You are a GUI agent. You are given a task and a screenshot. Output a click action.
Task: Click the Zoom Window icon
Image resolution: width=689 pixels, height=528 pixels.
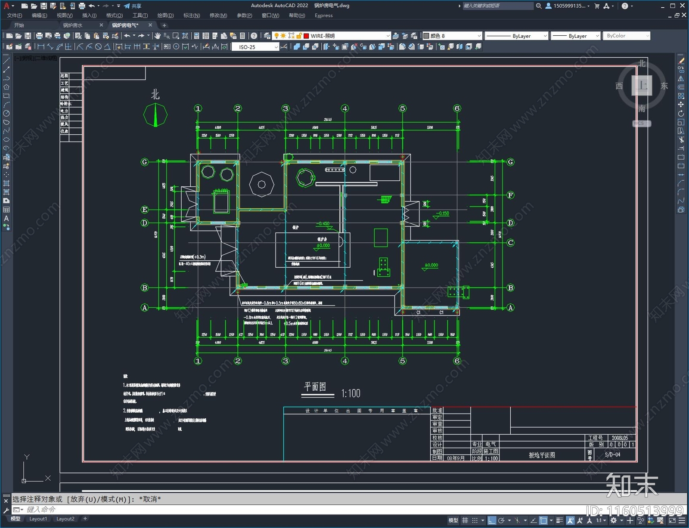pos(176,36)
